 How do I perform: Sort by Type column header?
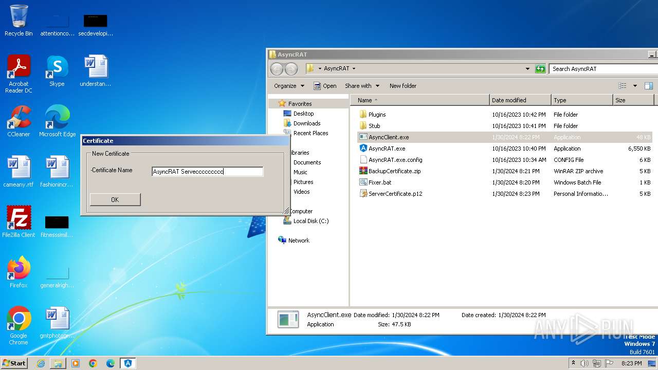click(582, 100)
